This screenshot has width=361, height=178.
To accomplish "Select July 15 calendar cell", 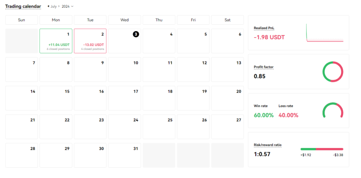I will tap(56, 98).
